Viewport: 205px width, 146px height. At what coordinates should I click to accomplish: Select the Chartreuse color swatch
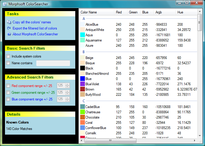coord(83,112)
